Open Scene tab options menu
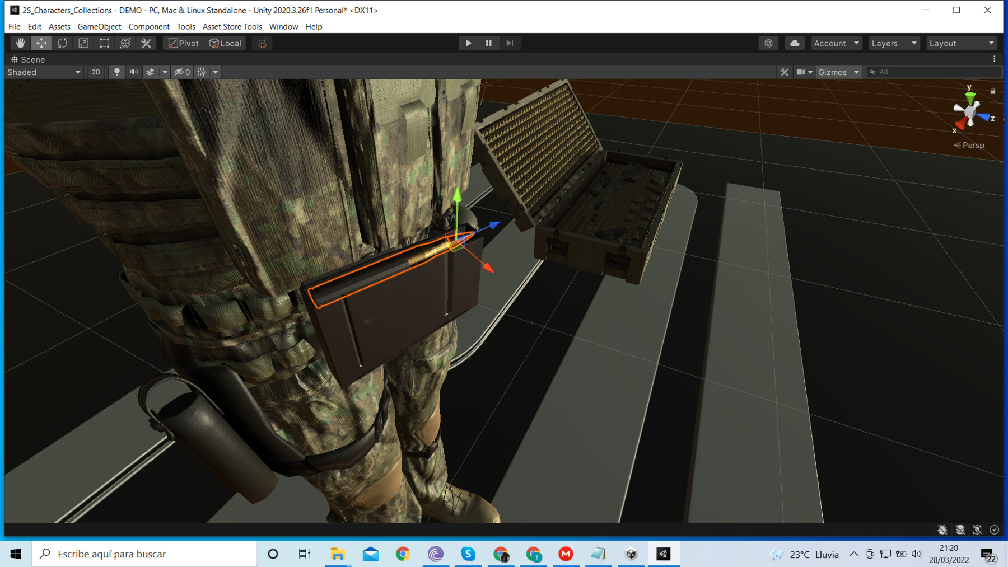The height and width of the screenshot is (567, 1008). point(995,59)
